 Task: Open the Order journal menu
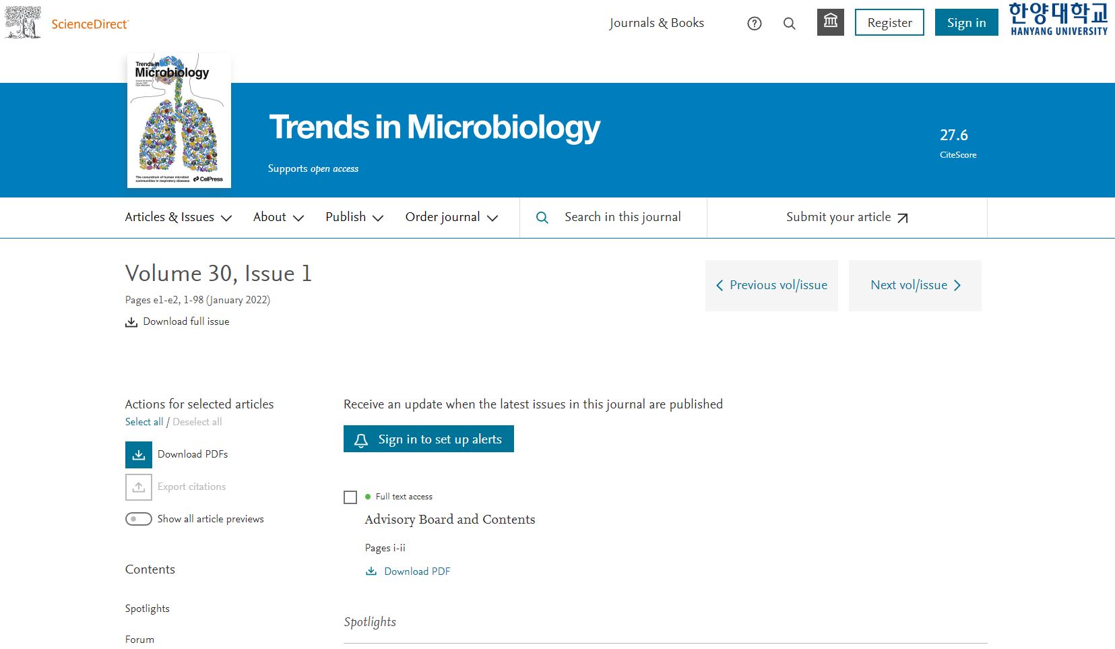pos(451,218)
